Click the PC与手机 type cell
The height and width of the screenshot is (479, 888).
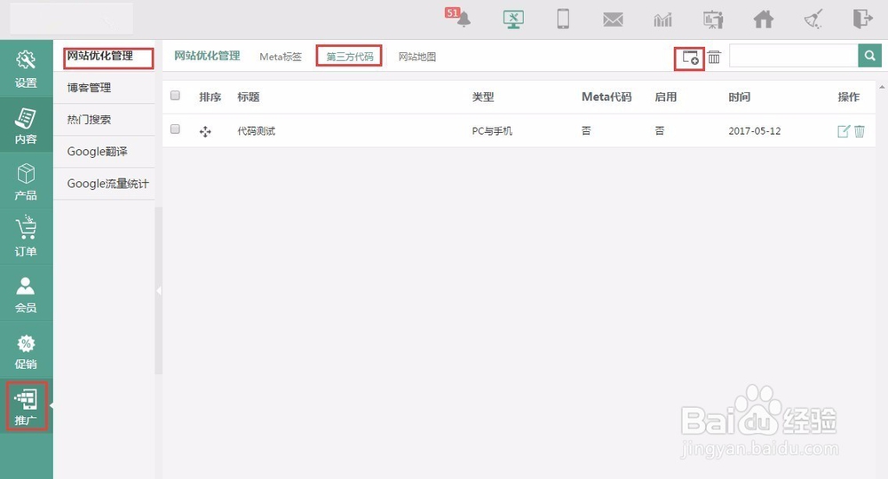pos(492,131)
